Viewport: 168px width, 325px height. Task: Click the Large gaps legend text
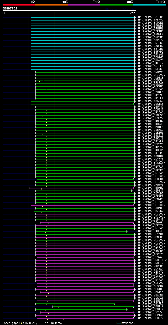click(33, 323)
